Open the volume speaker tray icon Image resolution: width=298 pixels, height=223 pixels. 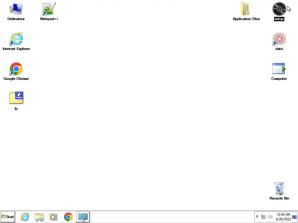pos(270,217)
